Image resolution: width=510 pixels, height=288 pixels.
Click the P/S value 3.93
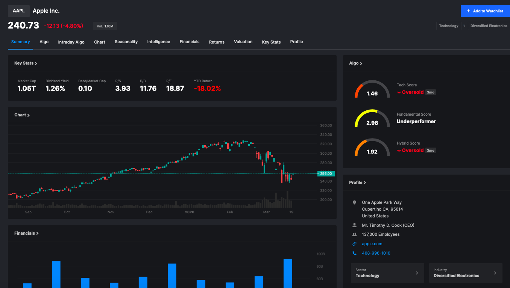pos(123,89)
